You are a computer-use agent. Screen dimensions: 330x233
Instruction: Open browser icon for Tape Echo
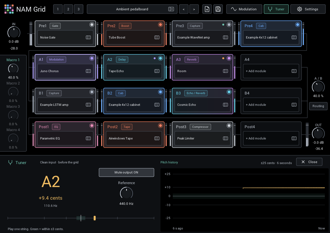point(157,71)
